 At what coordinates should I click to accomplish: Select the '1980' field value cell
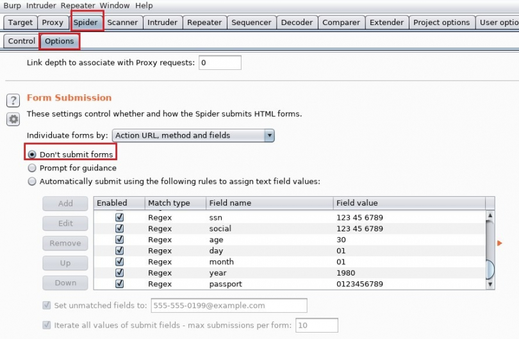pyautogui.click(x=409, y=273)
